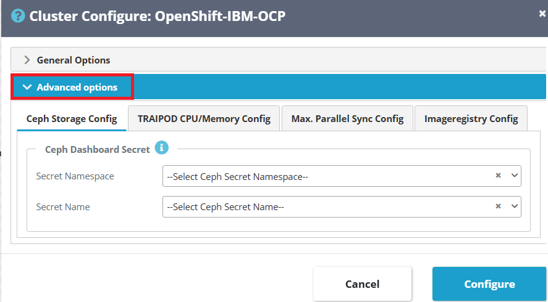This screenshot has height=302, width=548.
Task: Open Secret Namespace dropdown arrow
Action: coord(515,176)
